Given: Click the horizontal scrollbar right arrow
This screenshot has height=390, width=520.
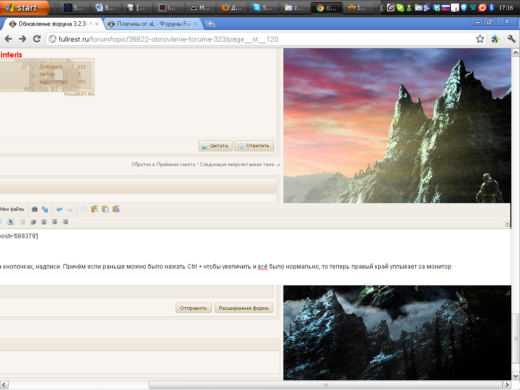Looking at the screenshot, I should (x=507, y=385).
